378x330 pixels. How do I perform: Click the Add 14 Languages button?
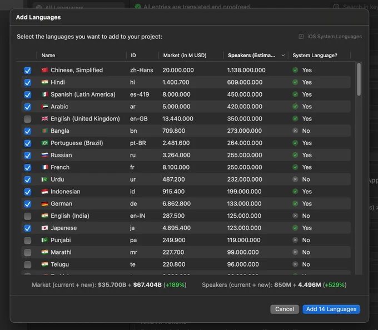click(331, 309)
